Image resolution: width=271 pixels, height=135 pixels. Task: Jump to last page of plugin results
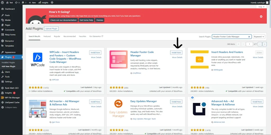pos(264,44)
